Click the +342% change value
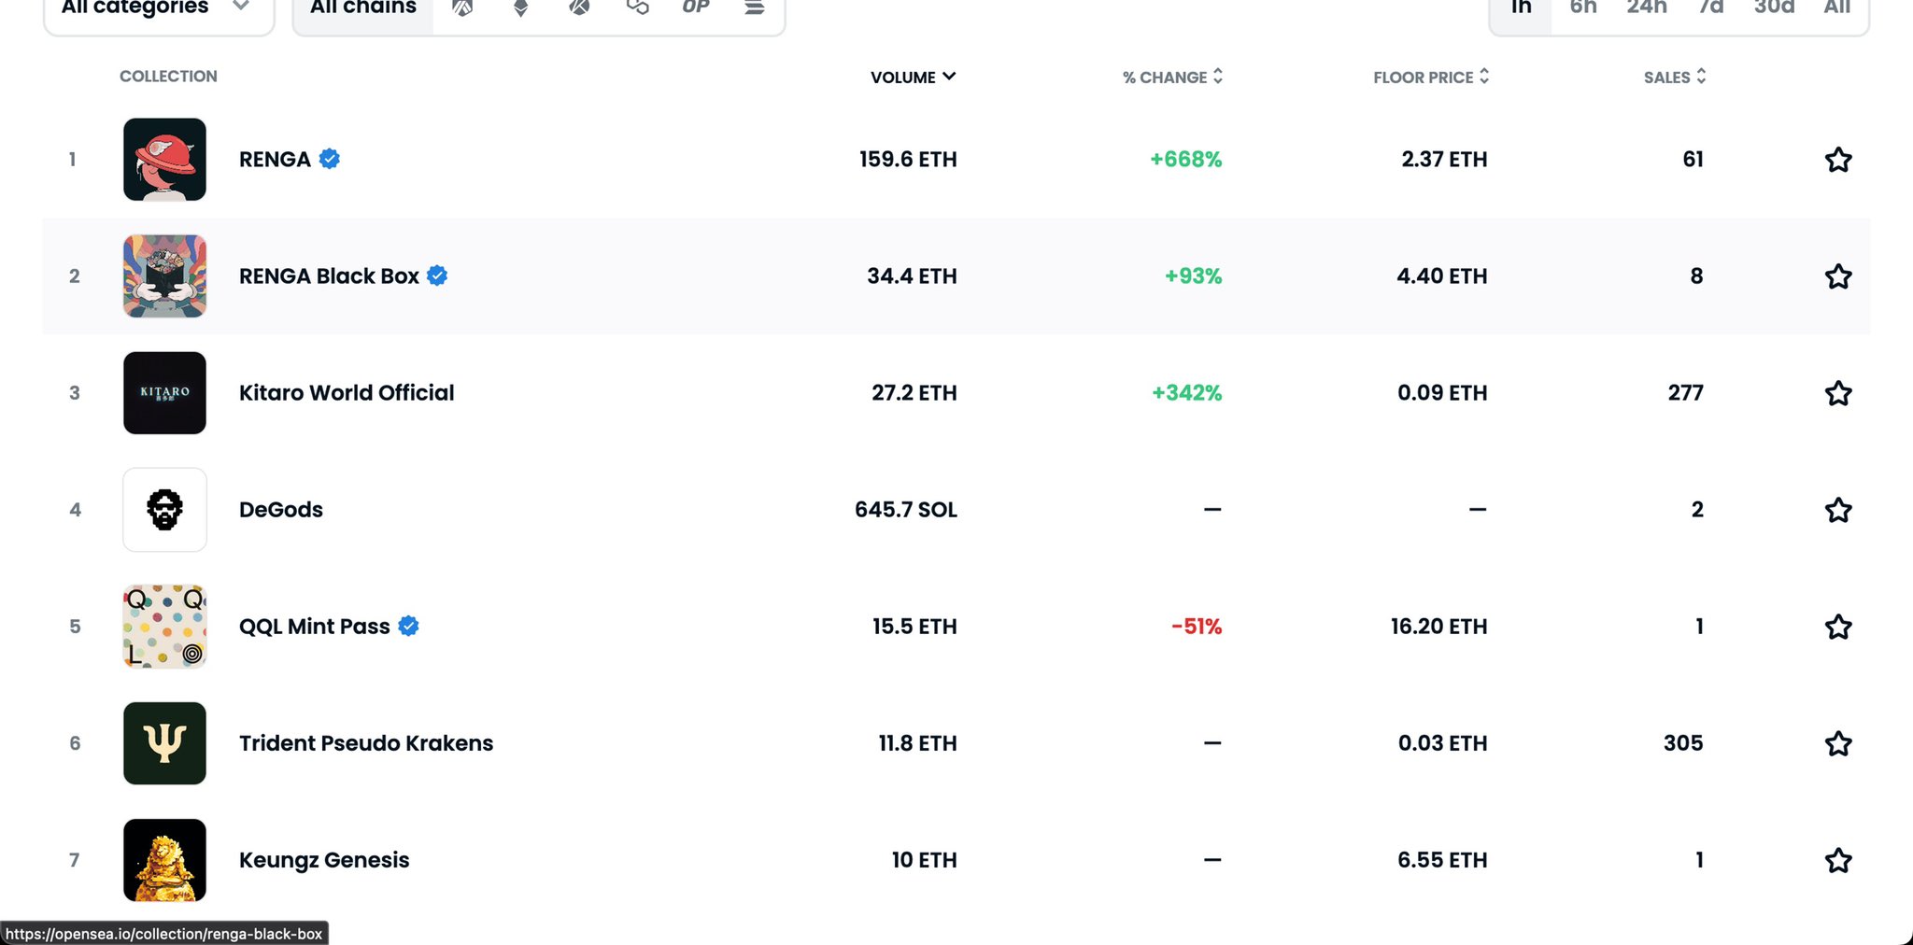 (1186, 392)
